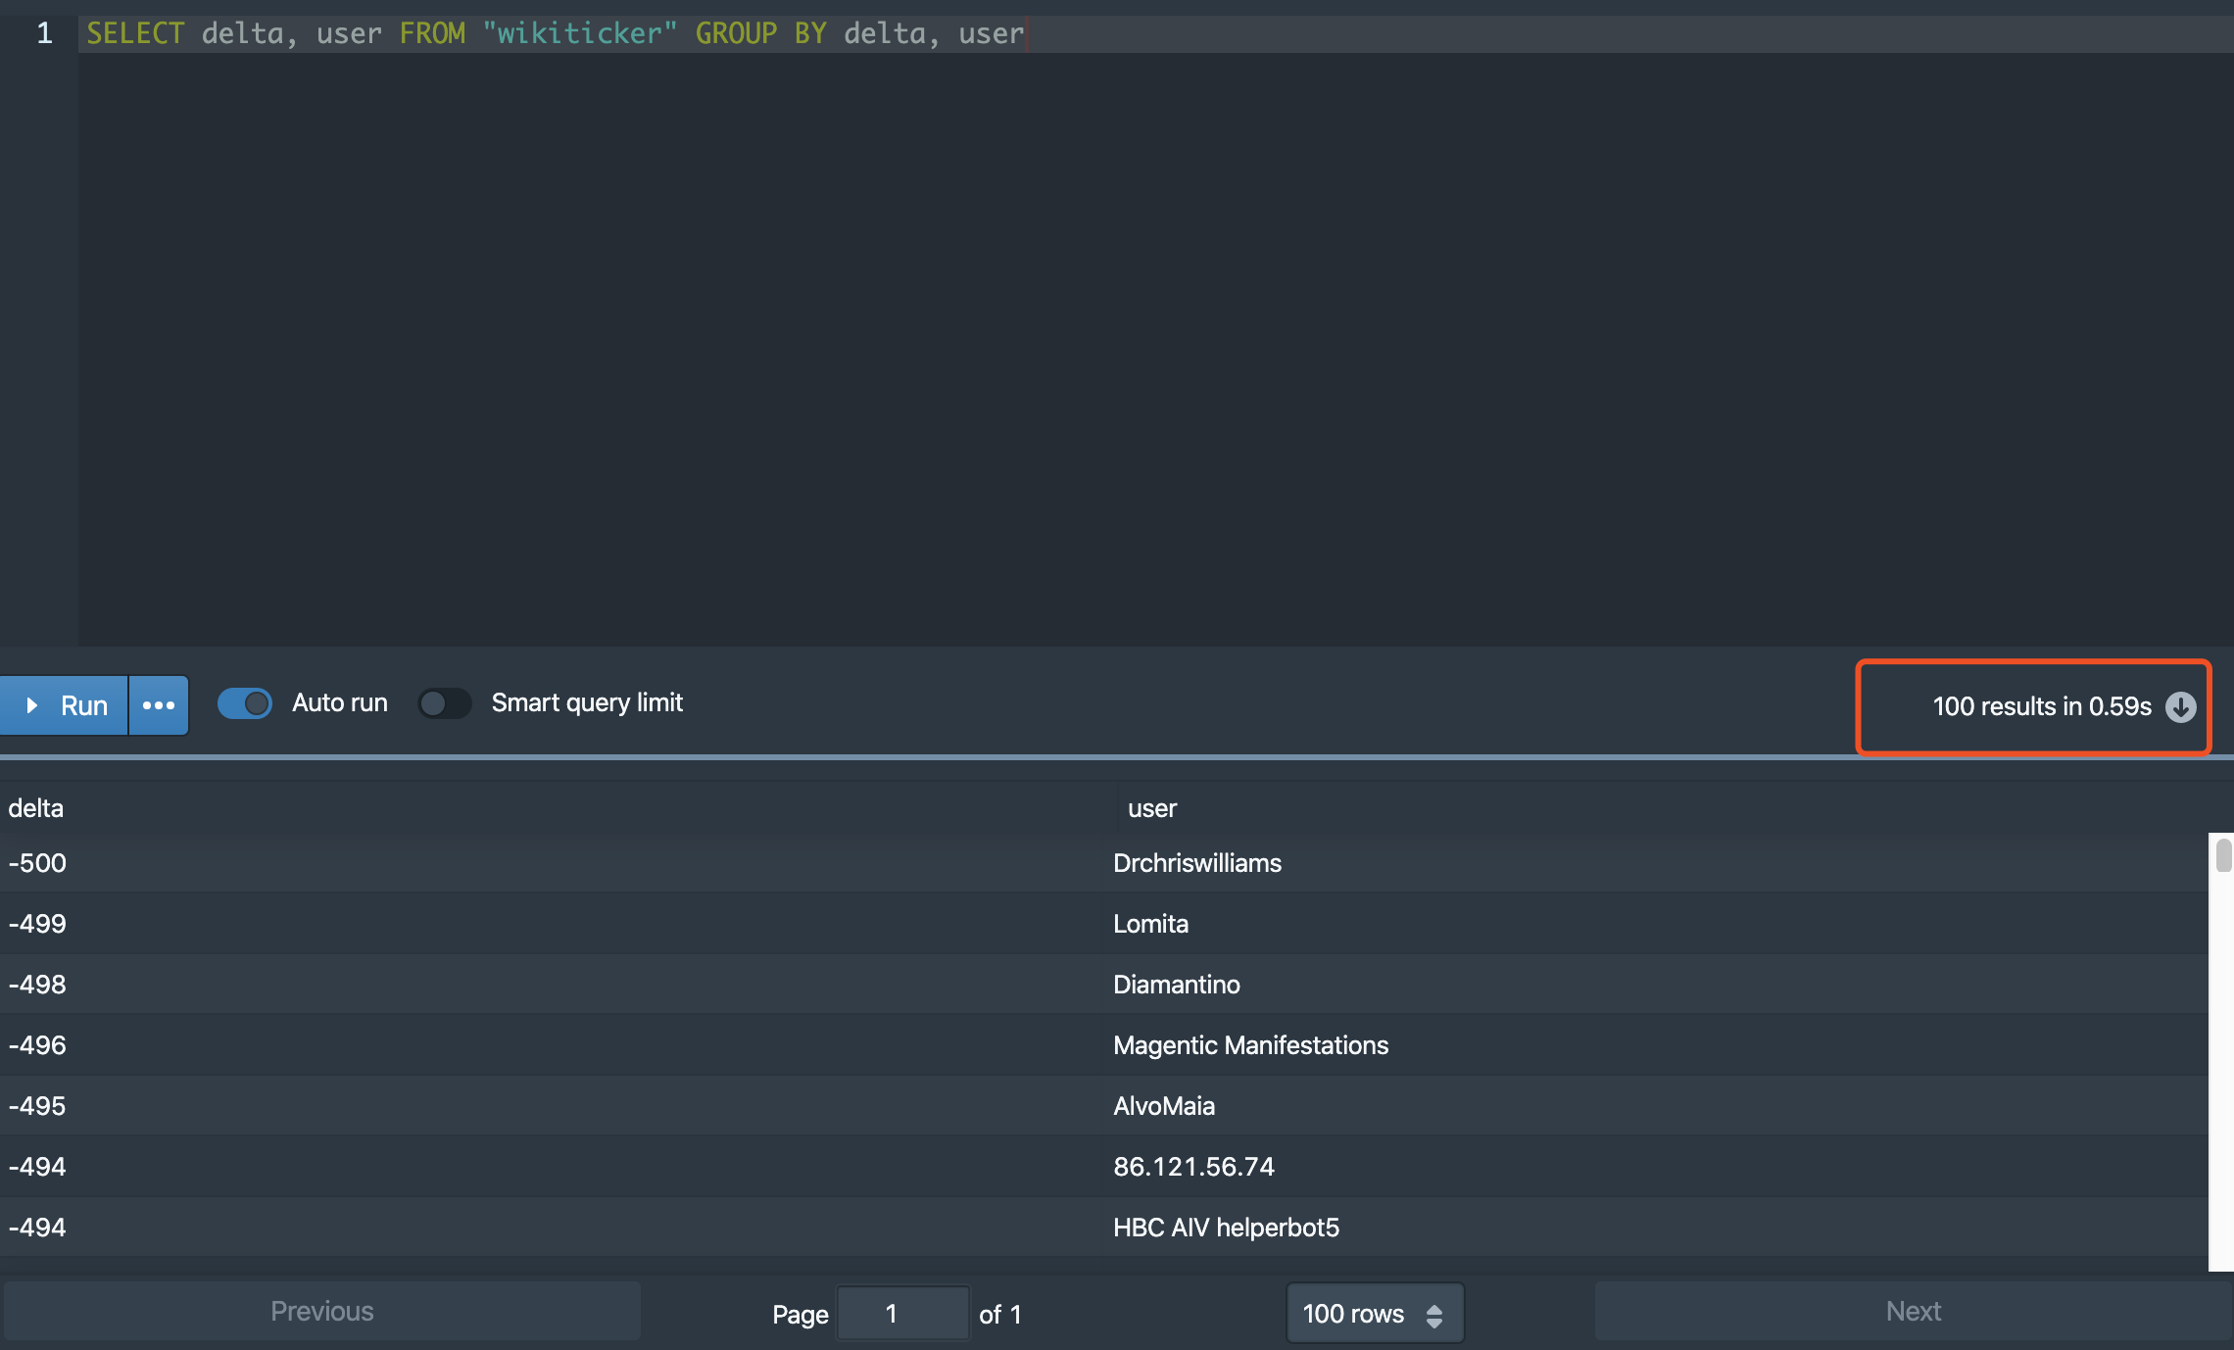Click the 100 results in 0.59s label
2234x1350 pixels.
tap(2041, 706)
